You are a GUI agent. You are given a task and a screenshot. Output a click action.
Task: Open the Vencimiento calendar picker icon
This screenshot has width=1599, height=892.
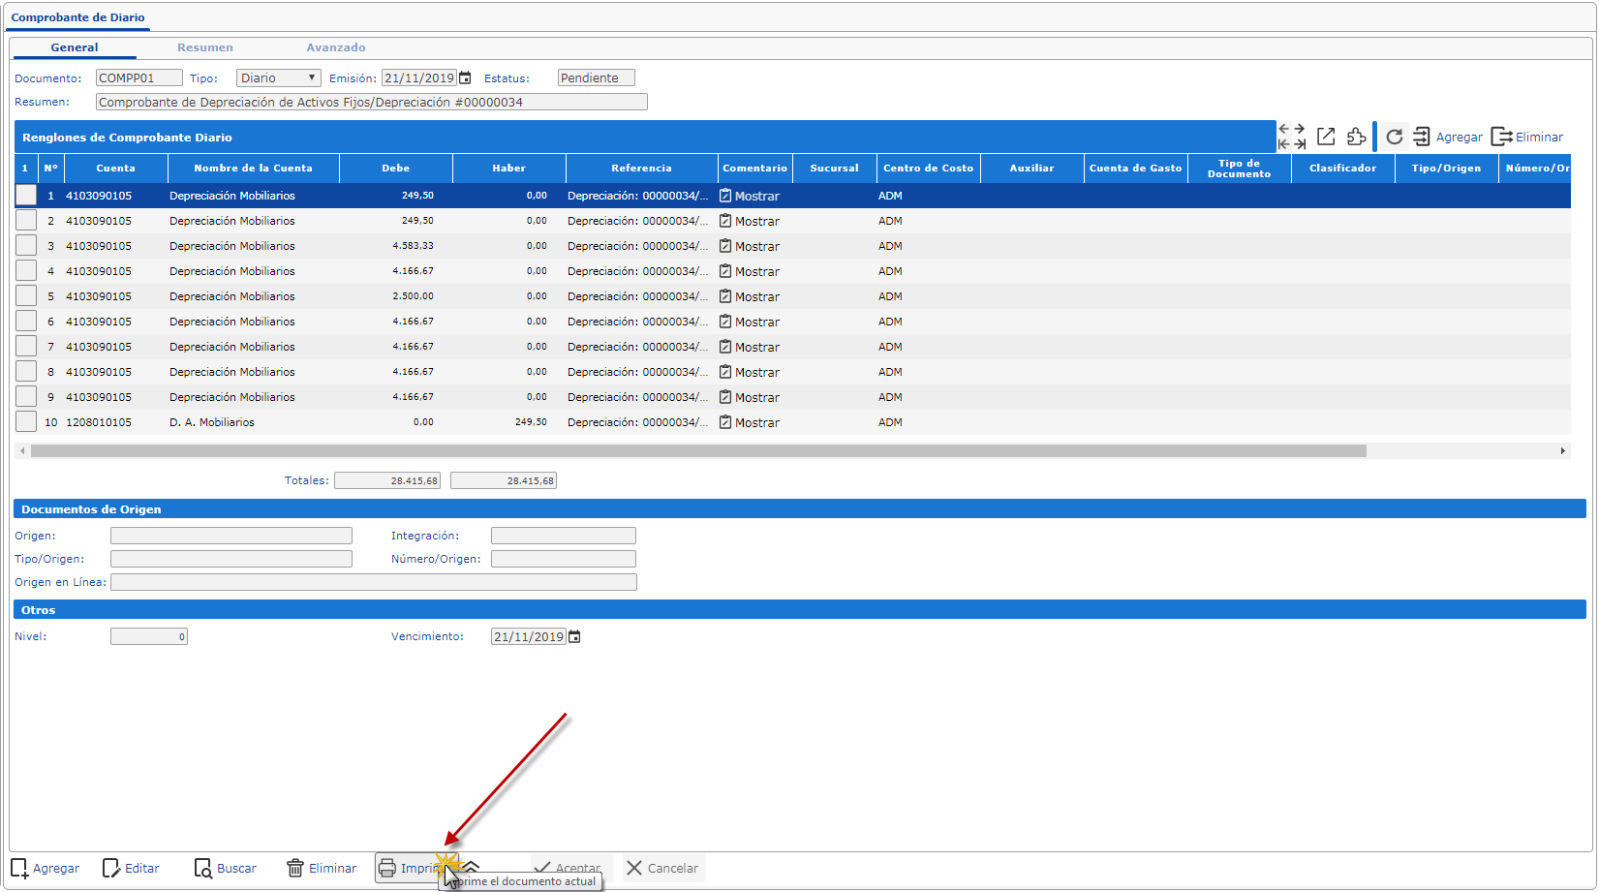point(574,637)
